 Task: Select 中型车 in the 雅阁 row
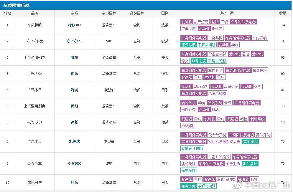pyautogui.click(x=109, y=90)
